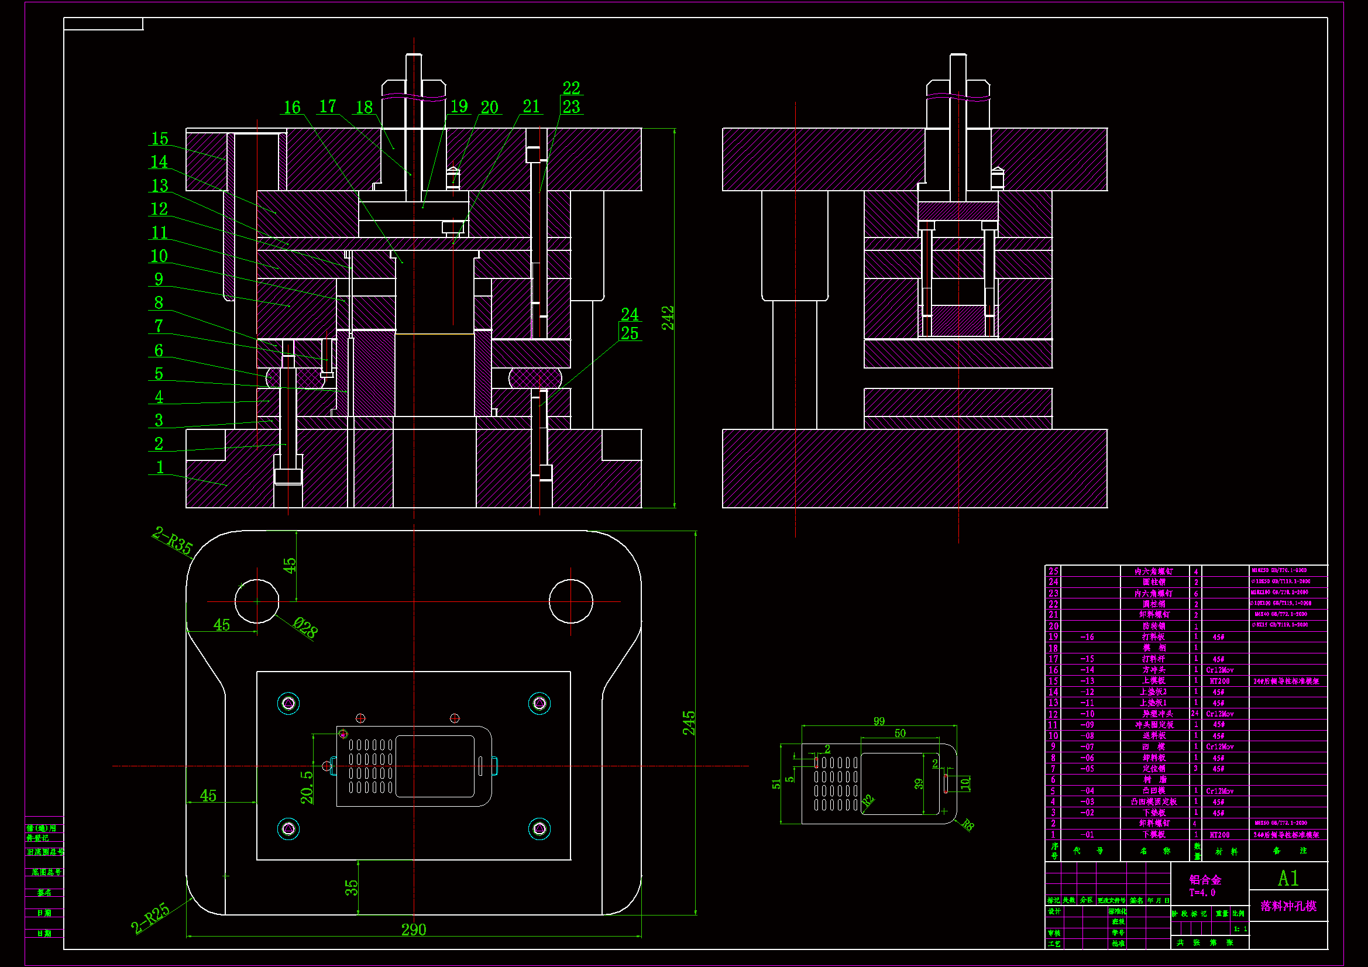Select the 2-R35 corner radius annotation

coord(173,541)
